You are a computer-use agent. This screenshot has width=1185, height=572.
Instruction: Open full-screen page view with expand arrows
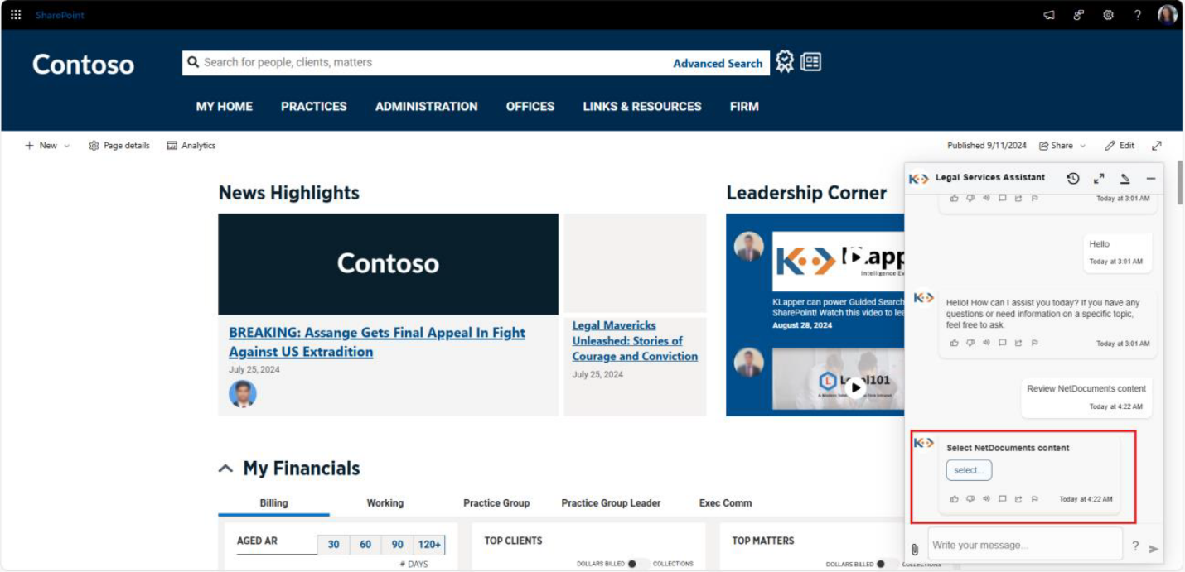(x=1156, y=146)
